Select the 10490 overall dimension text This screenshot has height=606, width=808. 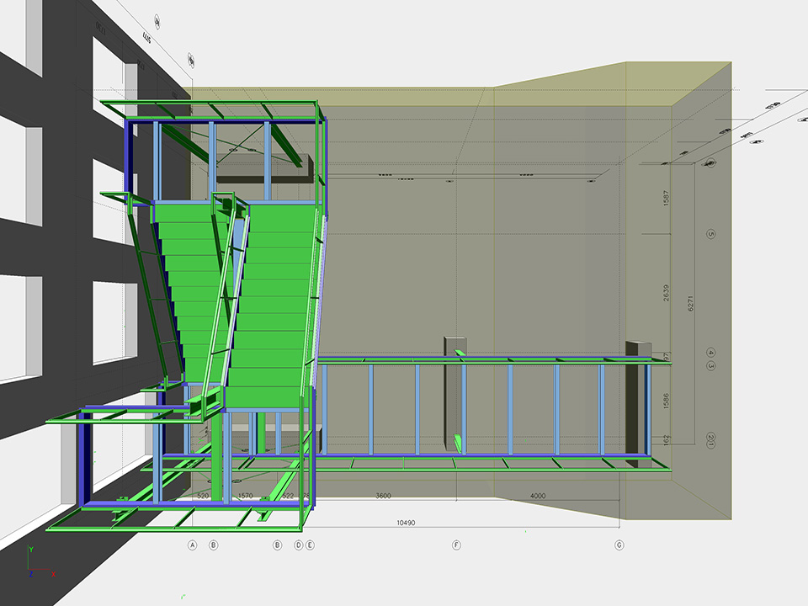coord(406,523)
